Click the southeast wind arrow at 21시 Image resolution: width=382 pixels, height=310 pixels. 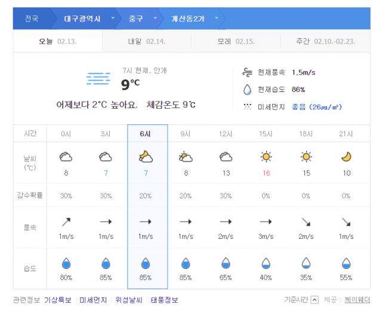(346, 222)
